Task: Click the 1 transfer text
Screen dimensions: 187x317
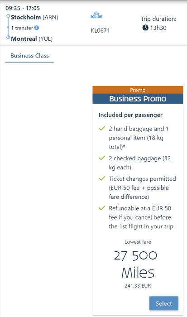Action: [x=22, y=28]
